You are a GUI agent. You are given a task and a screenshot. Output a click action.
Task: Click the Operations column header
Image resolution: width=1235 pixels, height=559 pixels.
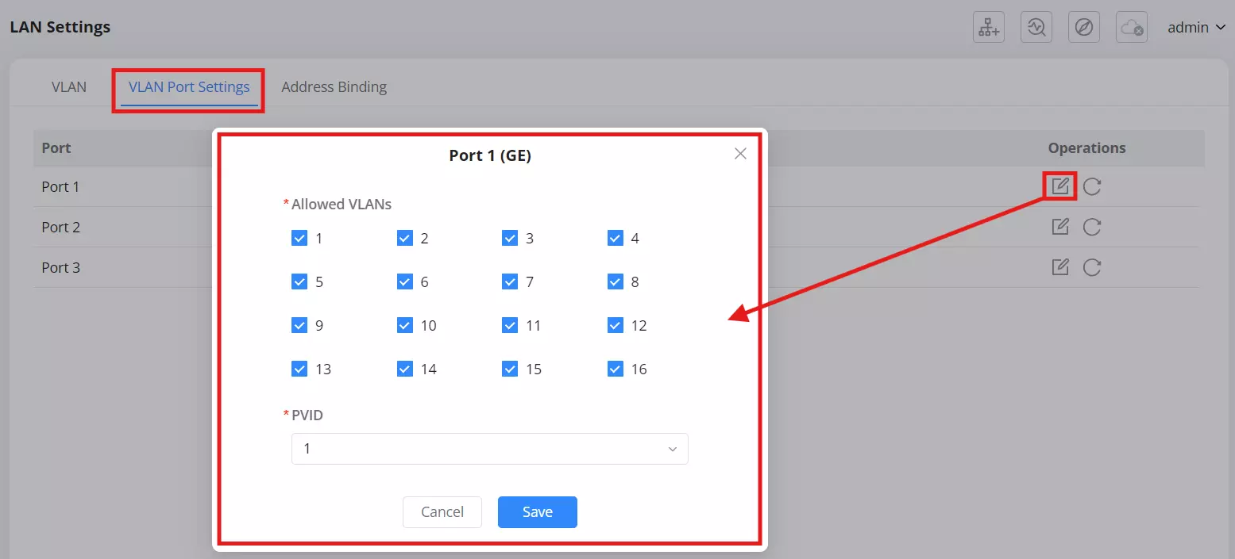pyautogui.click(x=1086, y=147)
